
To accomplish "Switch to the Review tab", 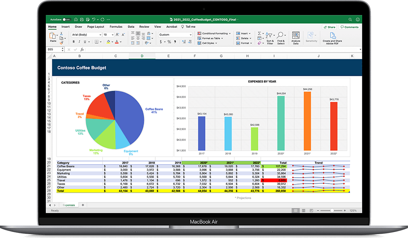I will tap(144, 27).
